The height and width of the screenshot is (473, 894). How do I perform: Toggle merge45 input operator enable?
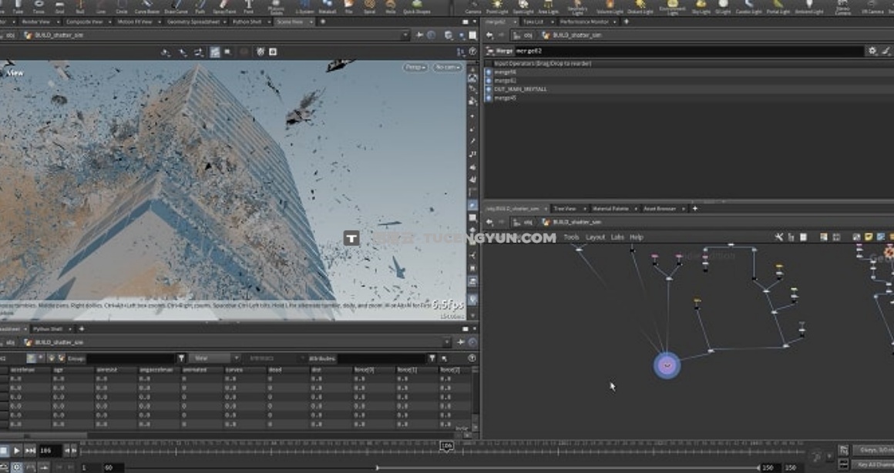tap(489, 98)
